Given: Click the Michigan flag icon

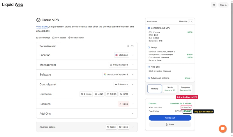Looking at the screenshot, I should [x=116, y=55].
